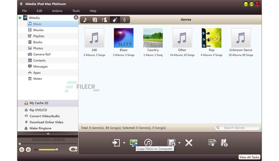Click the Play button

22,150
